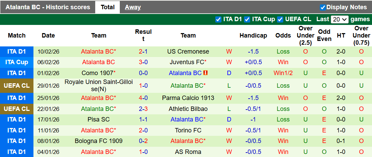Open the Royale Union Saint-Gilloise team link

coord(99,85)
